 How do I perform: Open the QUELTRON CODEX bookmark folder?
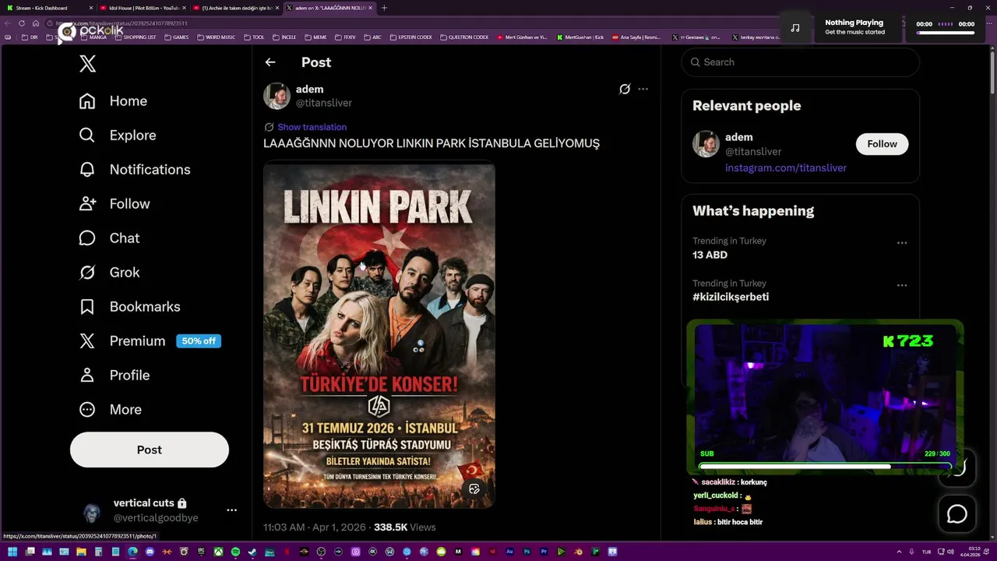(464, 37)
